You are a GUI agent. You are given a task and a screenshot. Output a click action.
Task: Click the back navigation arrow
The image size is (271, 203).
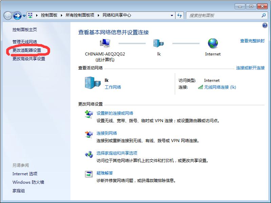point(7,15)
